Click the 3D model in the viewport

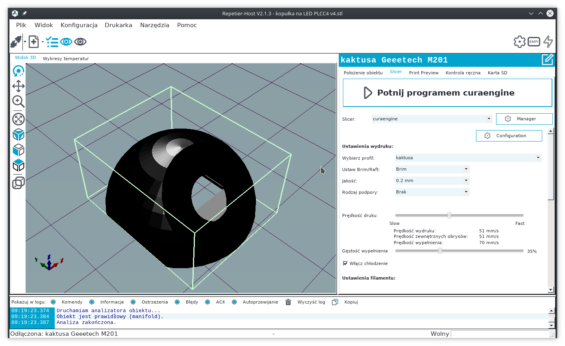pyautogui.click(x=181, y=199)
